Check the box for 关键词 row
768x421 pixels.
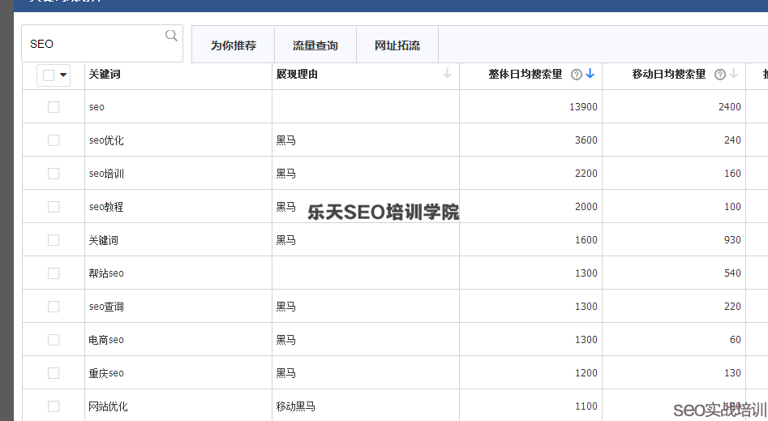[54, 239]
